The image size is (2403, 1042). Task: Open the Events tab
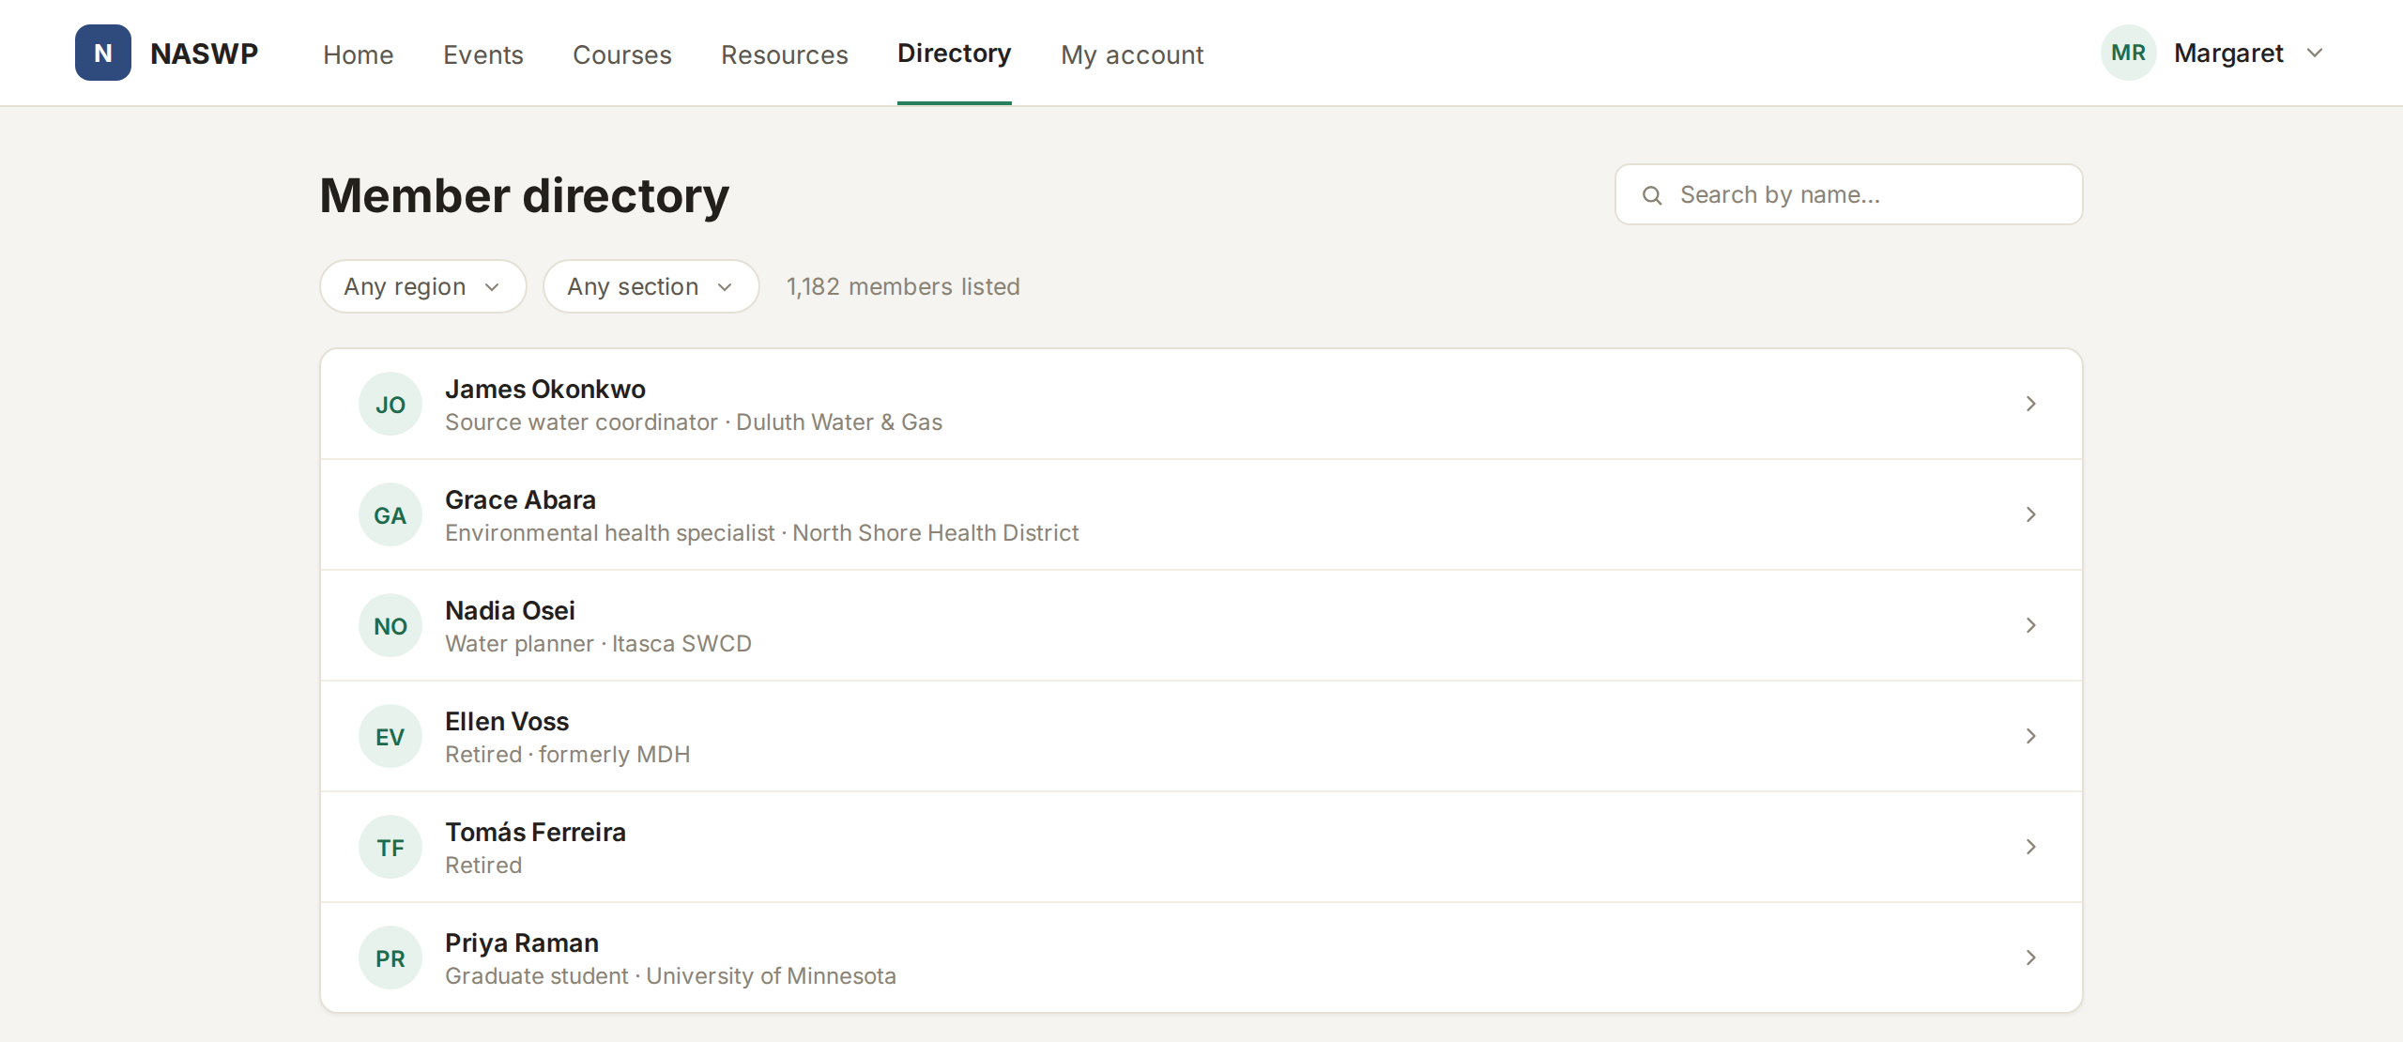click(483, 54)
